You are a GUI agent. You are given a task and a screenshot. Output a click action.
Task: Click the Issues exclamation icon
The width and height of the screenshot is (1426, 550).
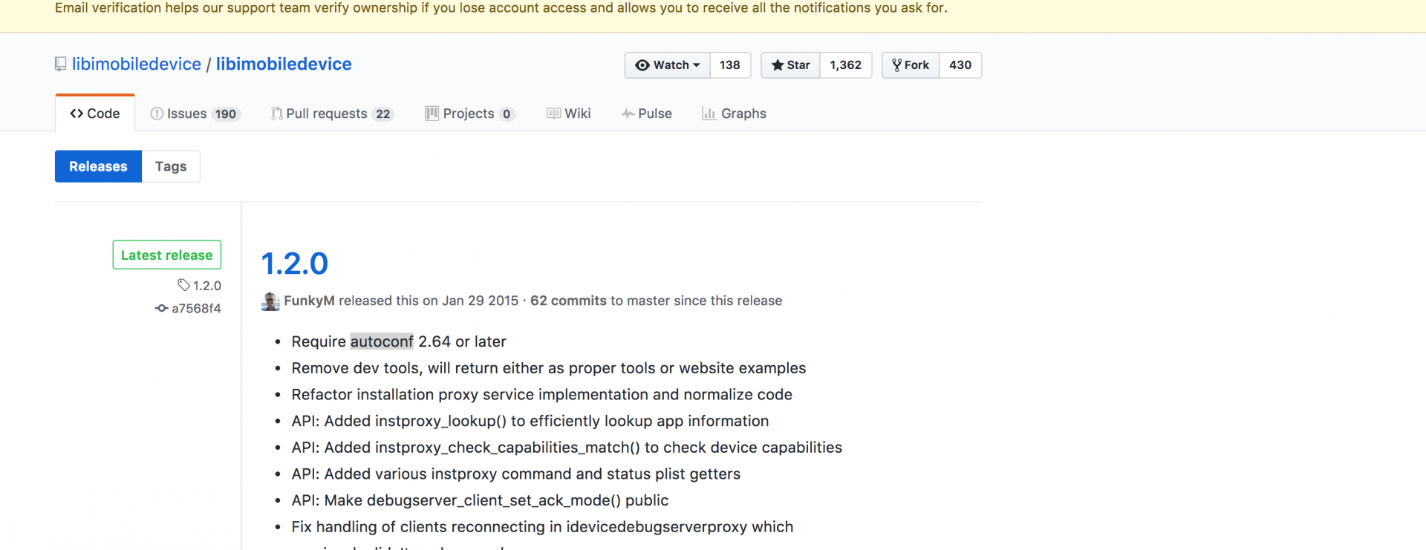pos(157,114)
